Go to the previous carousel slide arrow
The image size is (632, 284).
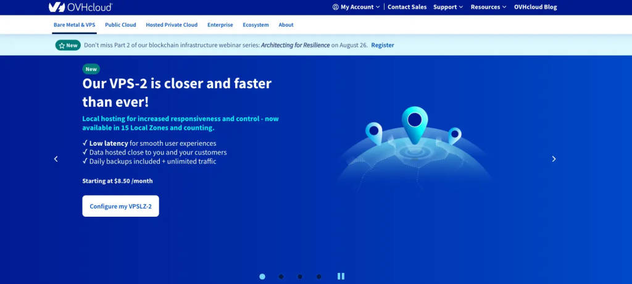click(56, 159)
